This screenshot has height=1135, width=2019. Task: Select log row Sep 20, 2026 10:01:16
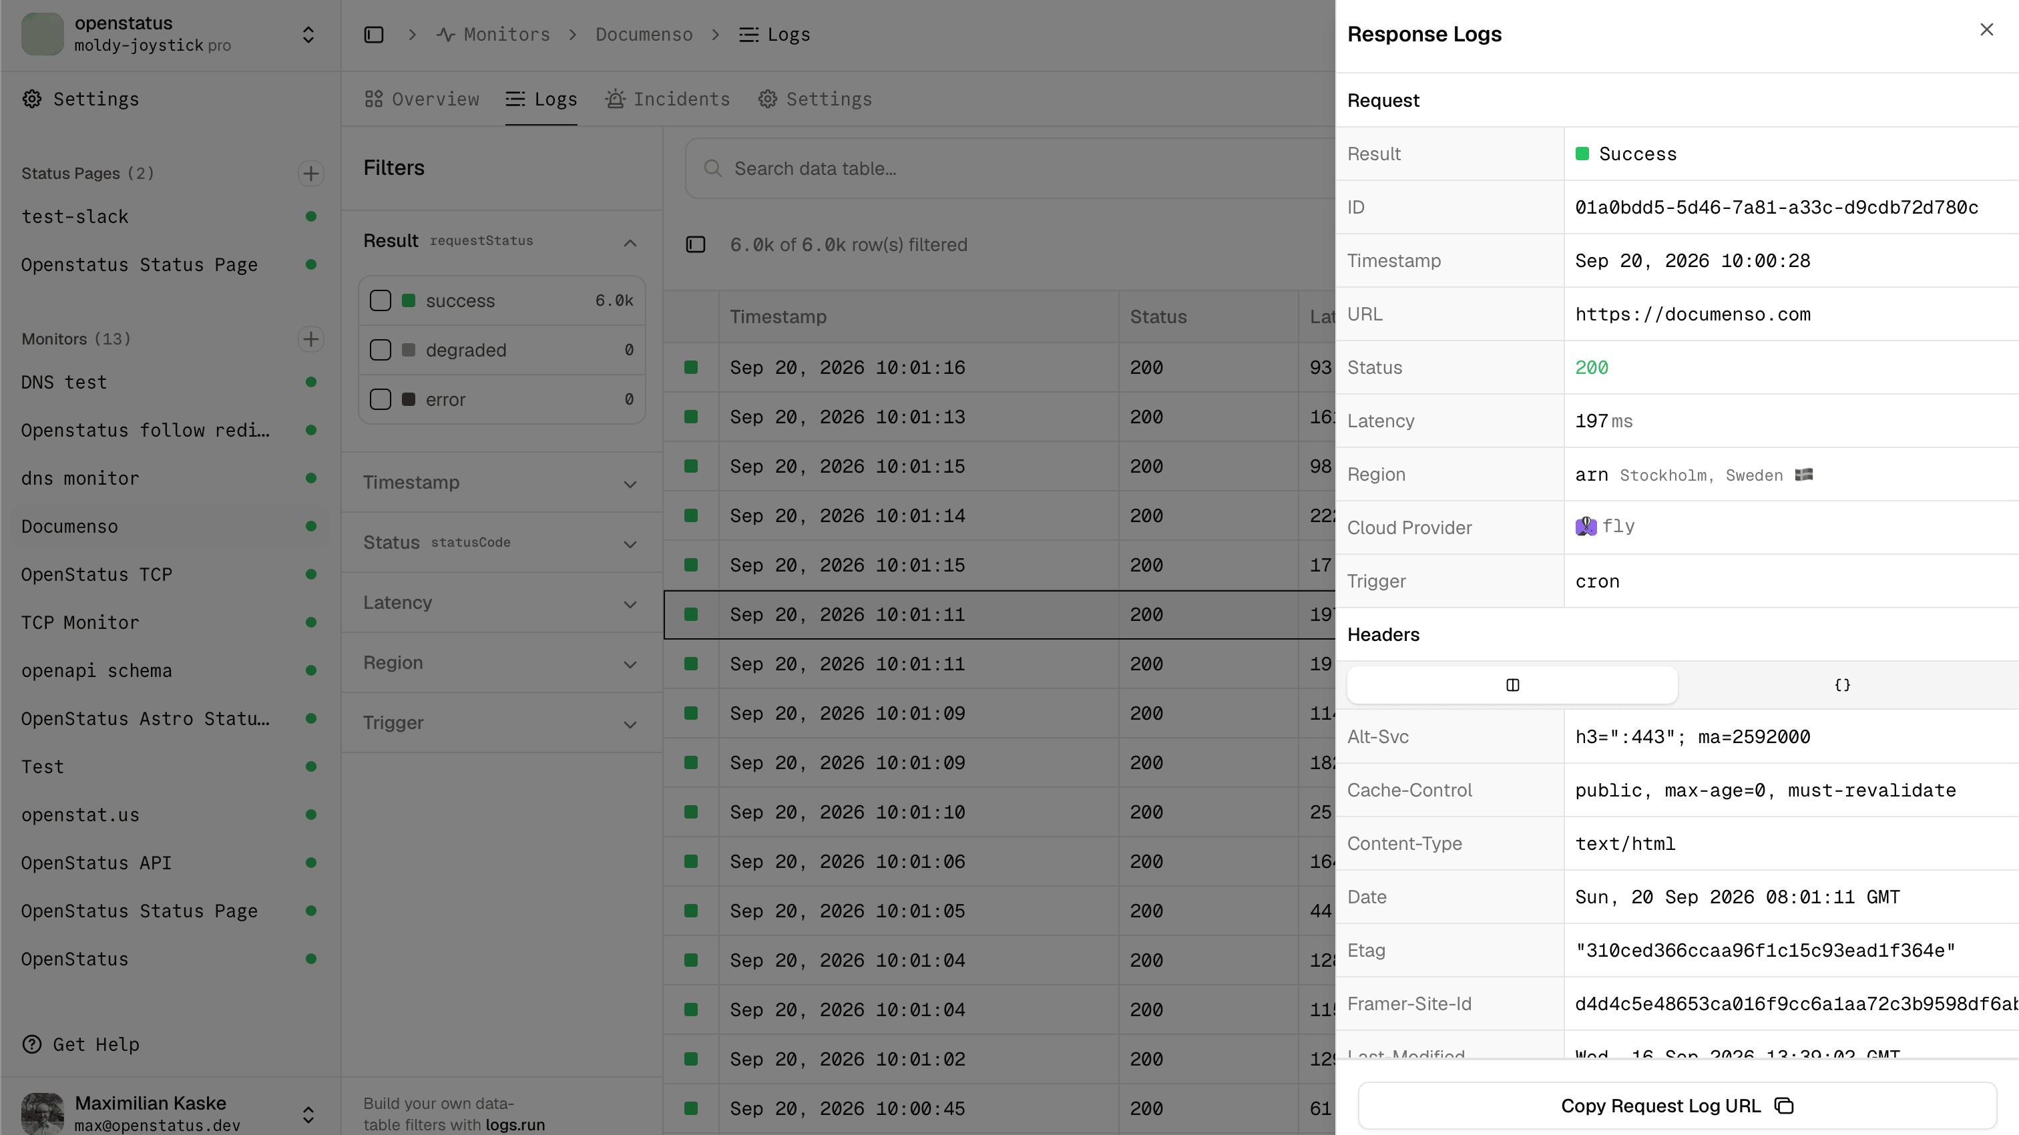[1000, 367]
